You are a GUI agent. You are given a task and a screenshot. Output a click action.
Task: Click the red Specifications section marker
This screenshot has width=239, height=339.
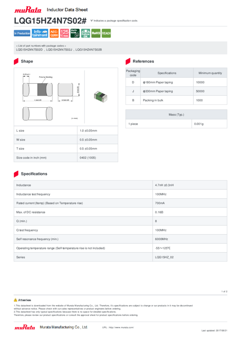point(16,174)
